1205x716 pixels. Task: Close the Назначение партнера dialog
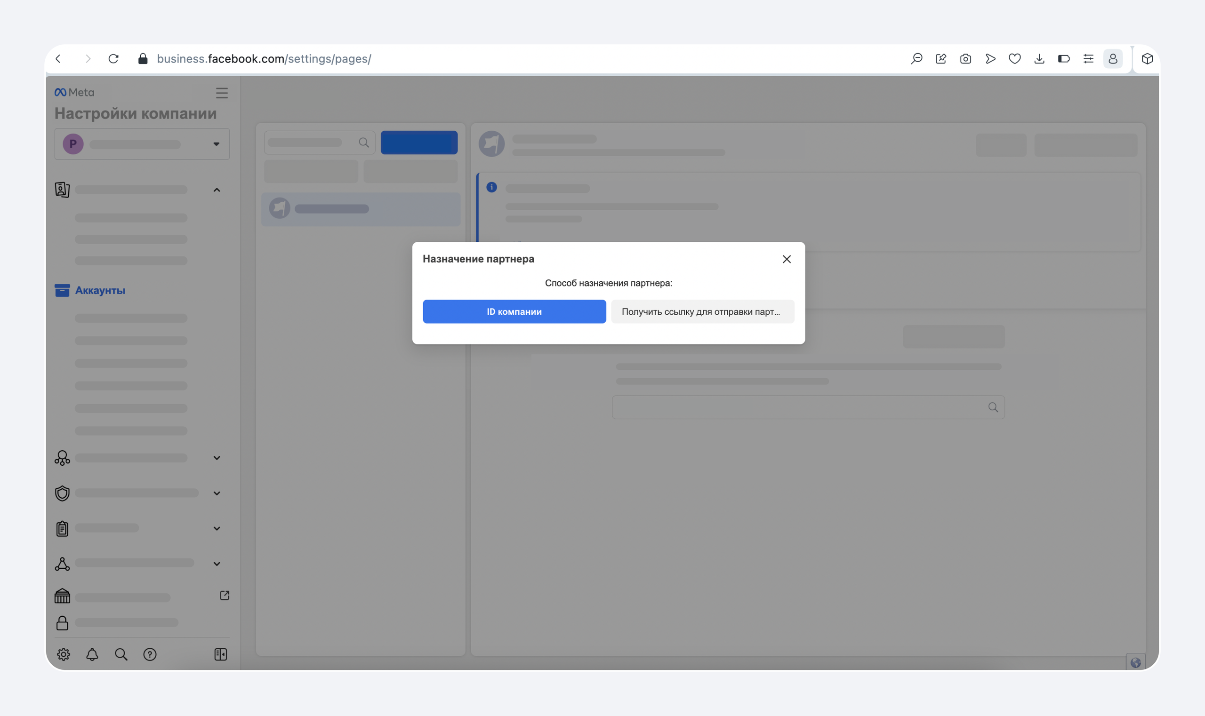[786, 259]
